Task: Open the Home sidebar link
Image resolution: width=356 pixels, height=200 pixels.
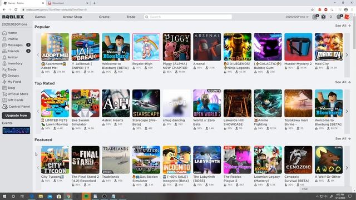Action: pos(9,33)
